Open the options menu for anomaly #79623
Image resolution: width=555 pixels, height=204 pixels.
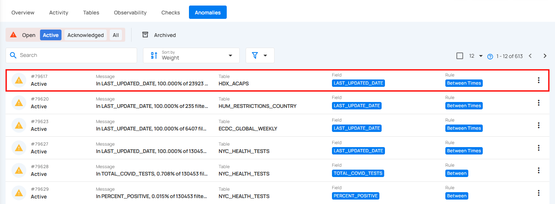click(x=539, y=125)
